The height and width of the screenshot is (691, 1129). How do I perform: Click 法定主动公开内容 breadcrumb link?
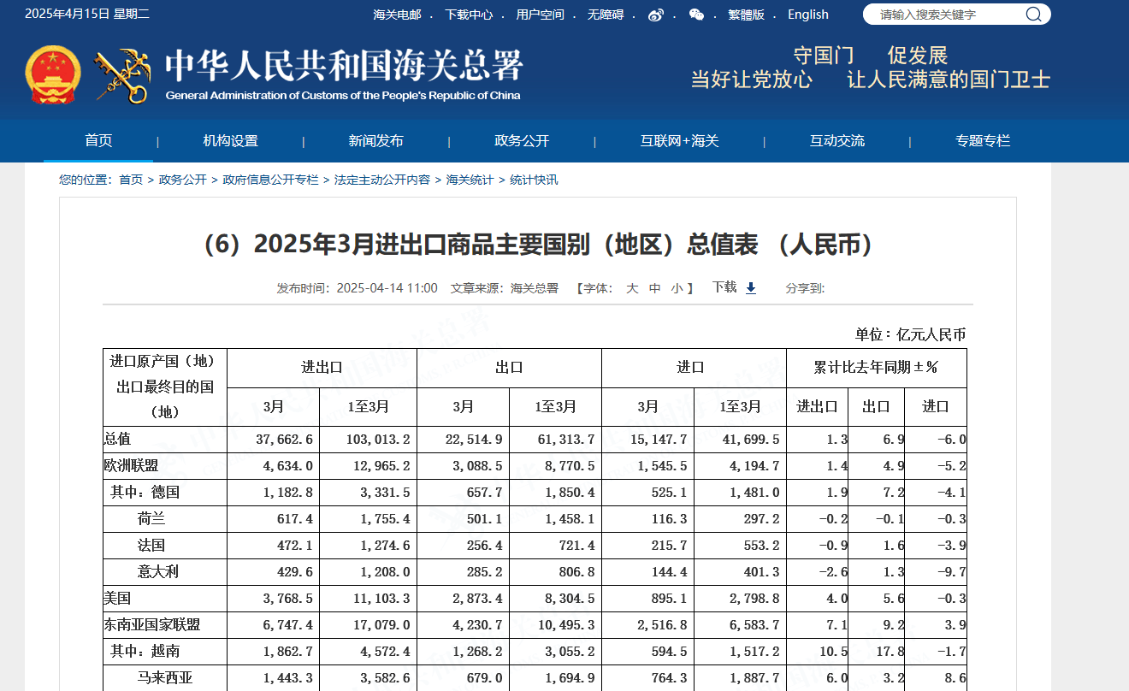(x=382, y=180)
